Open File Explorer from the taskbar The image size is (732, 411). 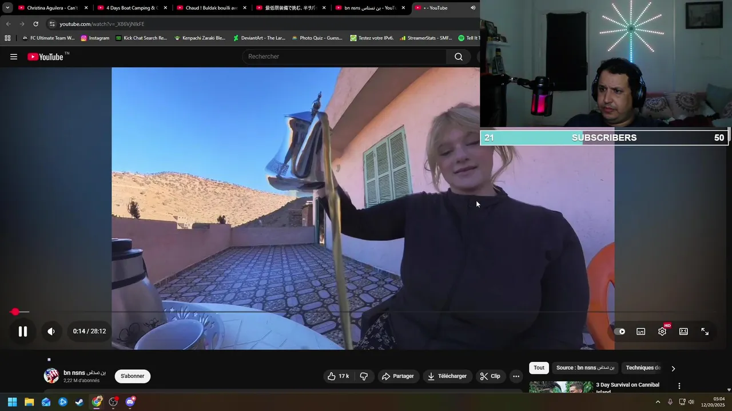pos(29,402)
